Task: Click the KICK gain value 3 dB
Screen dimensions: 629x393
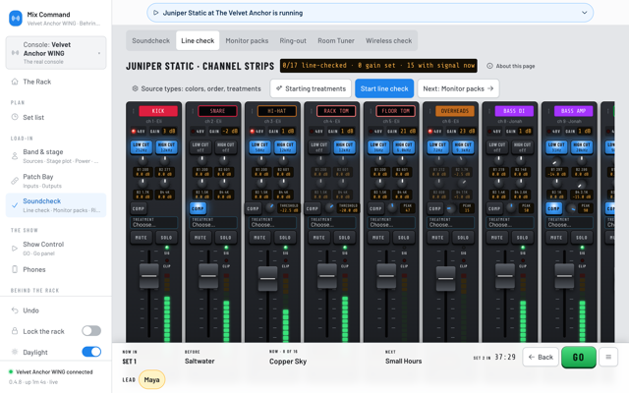Action: (x=169, y=131)
